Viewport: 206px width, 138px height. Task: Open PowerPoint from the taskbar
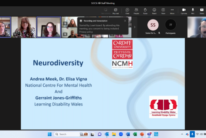point(142,134)
